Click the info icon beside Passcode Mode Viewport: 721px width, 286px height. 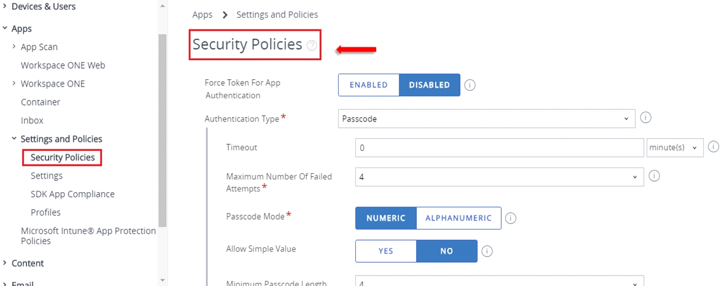point(511,218)
